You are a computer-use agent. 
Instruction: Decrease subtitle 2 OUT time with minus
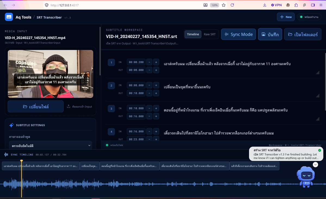[x=149, y=93]
